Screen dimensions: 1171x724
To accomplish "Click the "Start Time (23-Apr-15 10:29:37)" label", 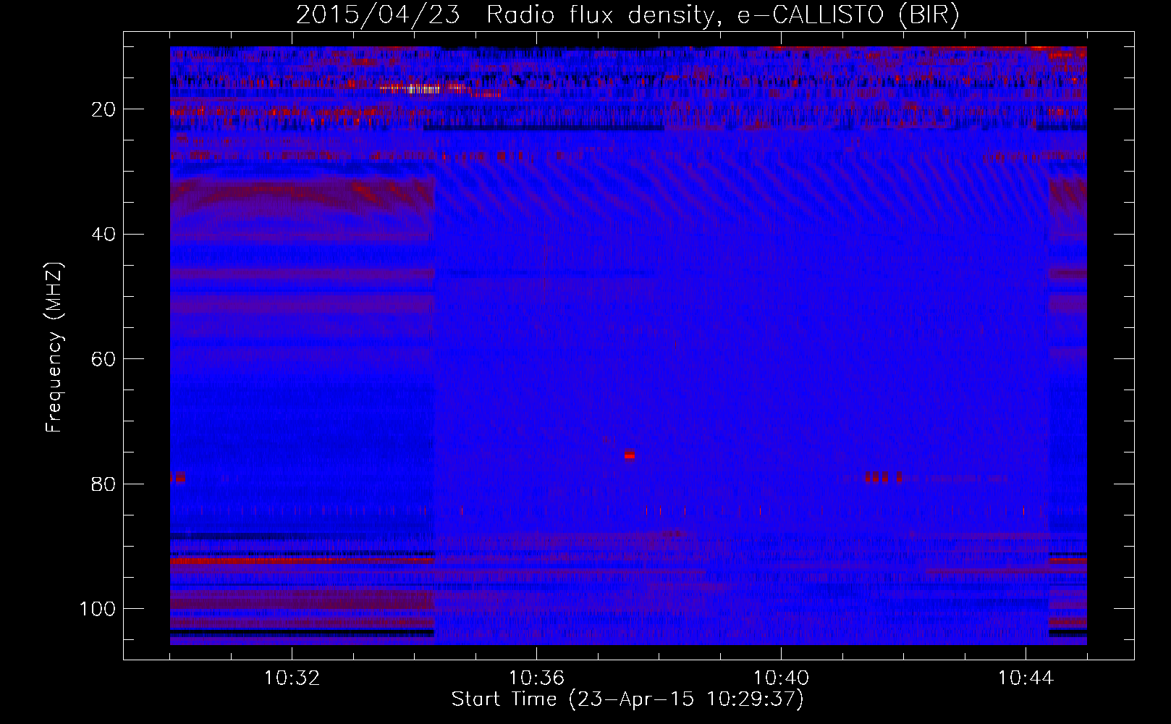I will (x=627, y=699).
